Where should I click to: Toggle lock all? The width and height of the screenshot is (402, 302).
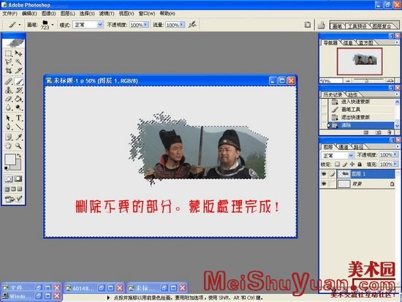[x=360, y=164]
